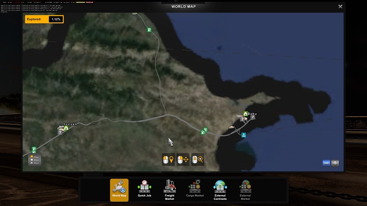The width and height of the screenshot is (367, 206).
Task: Click the truck dealer logo southwest of Baku
Action: tap(231, 127)
